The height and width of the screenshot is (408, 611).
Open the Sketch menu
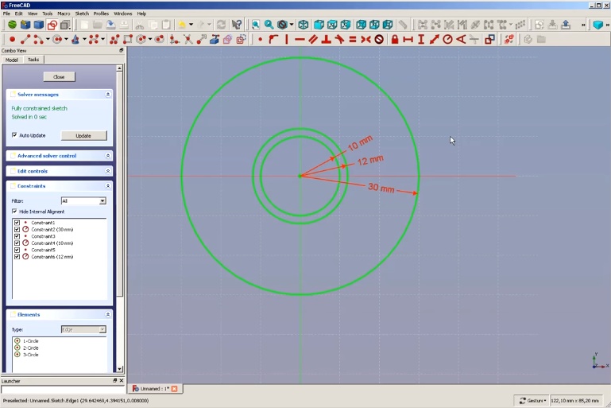82,14
